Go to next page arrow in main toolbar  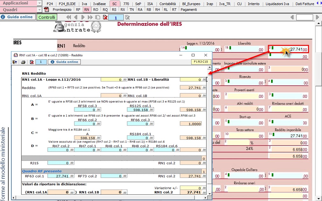click(x=83, y=18)
